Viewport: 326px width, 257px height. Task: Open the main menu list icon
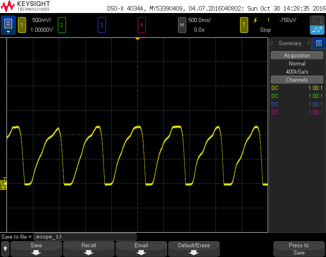point(8,25)
